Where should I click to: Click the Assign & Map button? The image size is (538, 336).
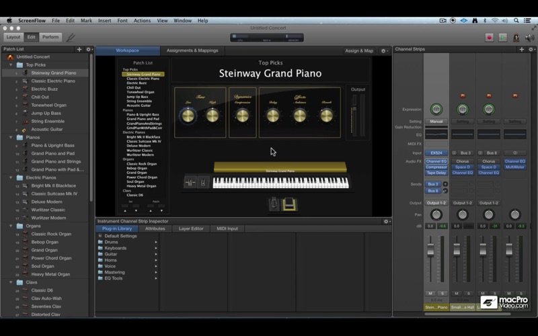click(359, 51)
